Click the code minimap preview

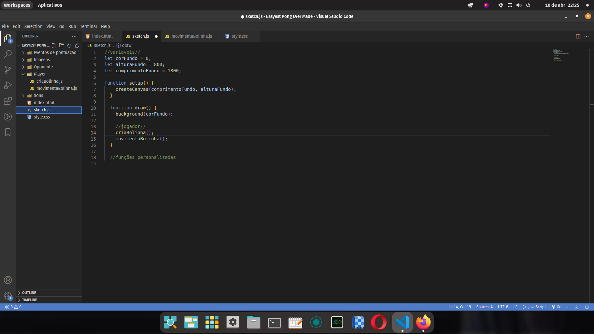pos(561,55)
